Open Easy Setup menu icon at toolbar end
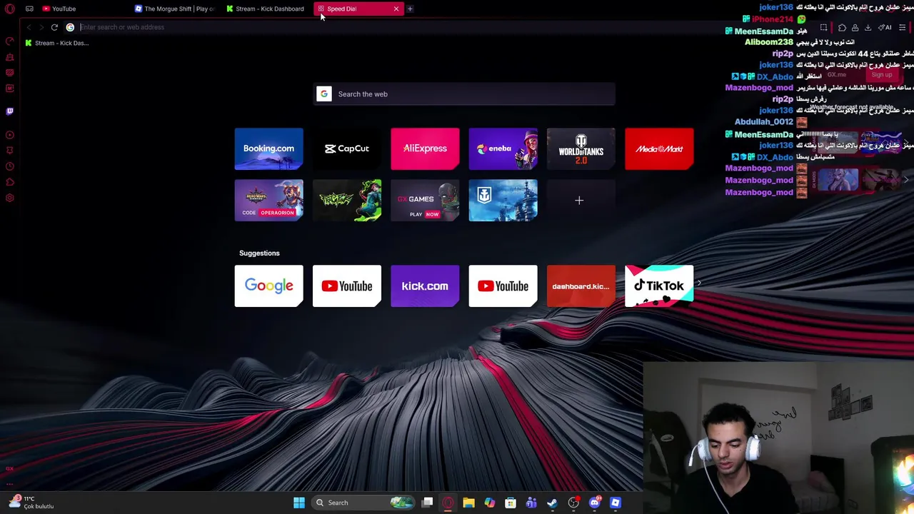 click(x=903, y=27)
